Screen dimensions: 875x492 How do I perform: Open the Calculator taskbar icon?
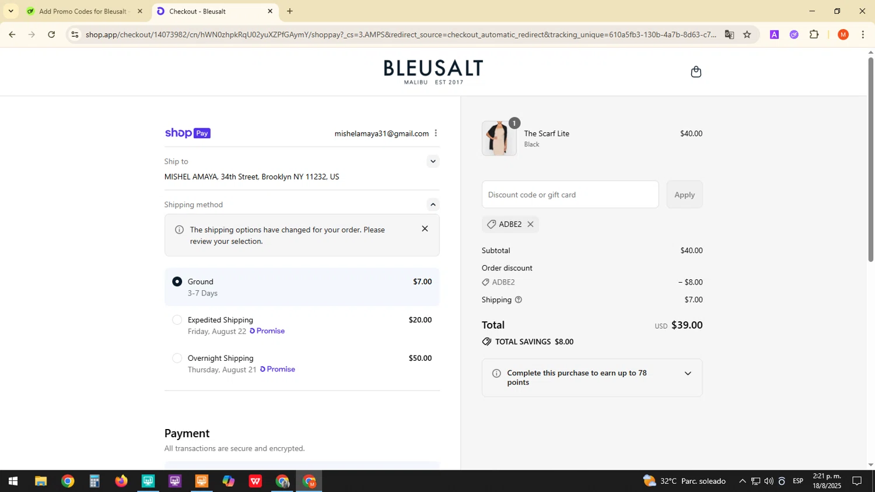point(94,481)
